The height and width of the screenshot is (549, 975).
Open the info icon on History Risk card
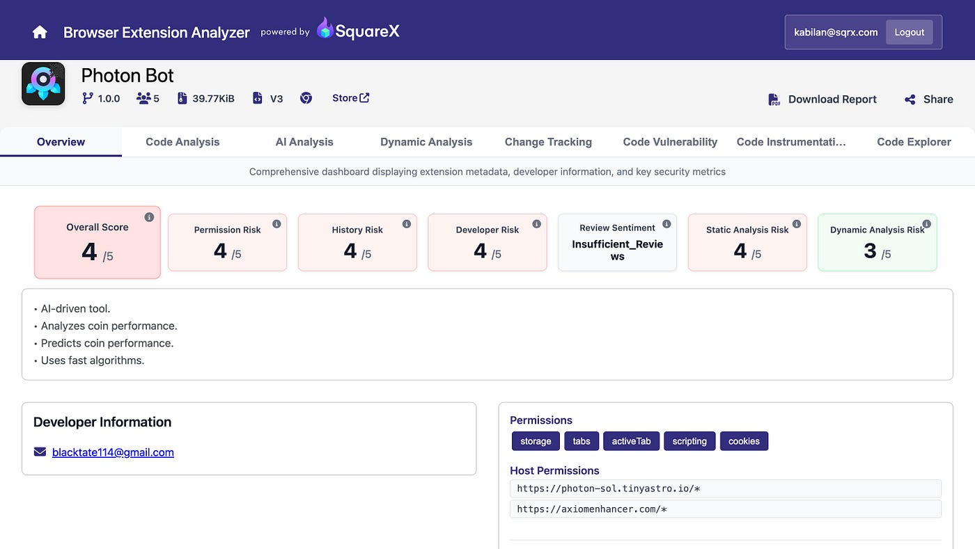(x=407, y=224)
